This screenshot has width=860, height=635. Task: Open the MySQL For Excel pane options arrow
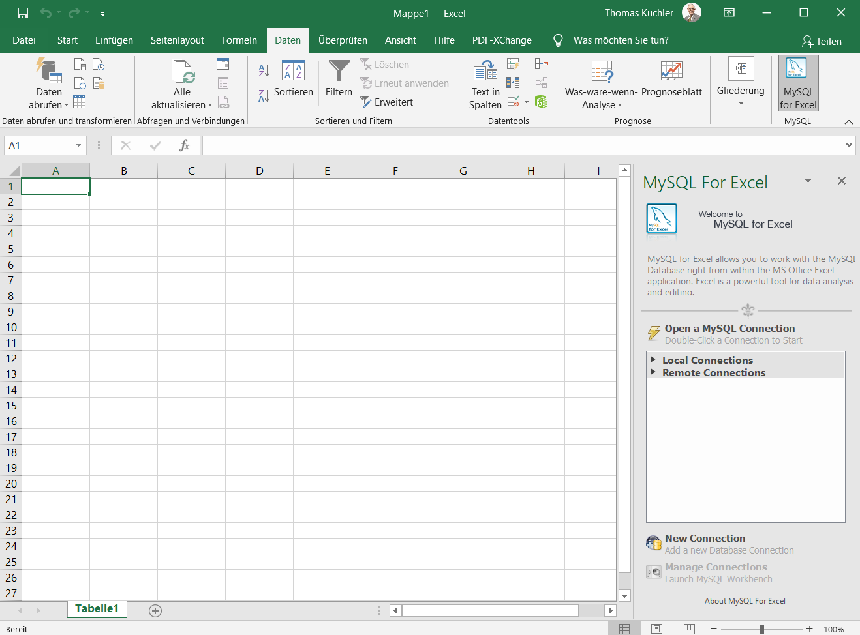point(808,181)
